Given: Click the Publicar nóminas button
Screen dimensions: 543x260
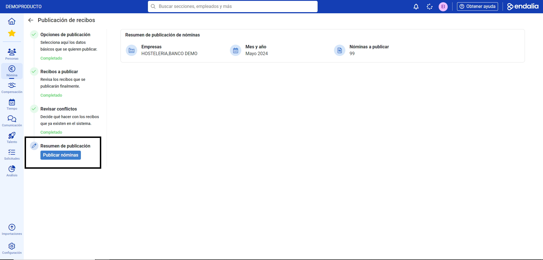Looking at the screenshot, I should [x=61, y=155].
